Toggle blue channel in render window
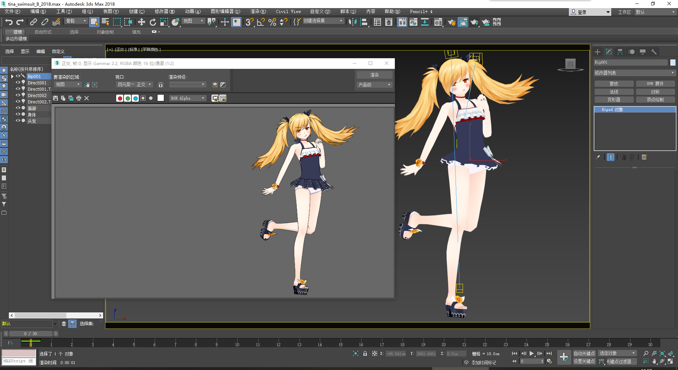This screenshot has height=370, width=678. tap(135, 98)
